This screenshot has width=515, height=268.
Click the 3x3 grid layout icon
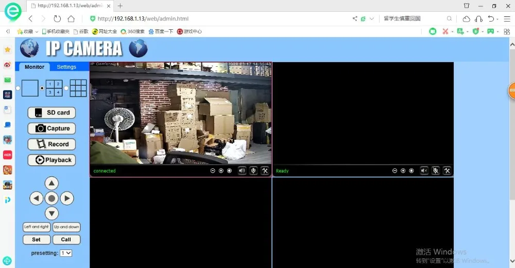point(78,88)
